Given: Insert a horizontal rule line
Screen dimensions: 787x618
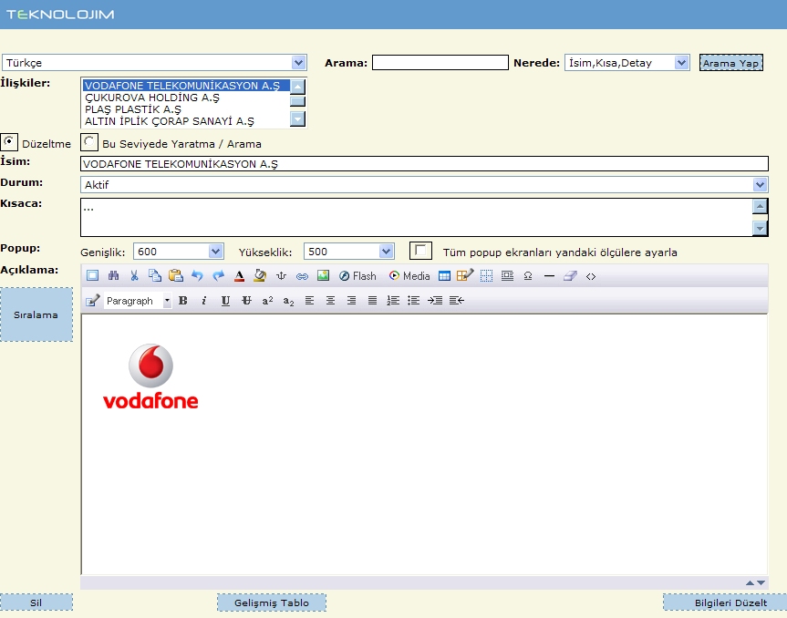Looking at the screenshot, I should (x=549, y=276).
